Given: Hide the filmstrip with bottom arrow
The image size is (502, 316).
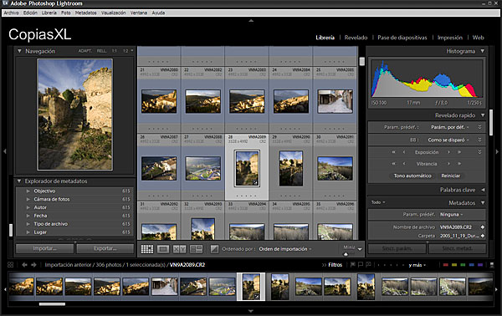Looking at the screenshot, I should coord(251,311).
